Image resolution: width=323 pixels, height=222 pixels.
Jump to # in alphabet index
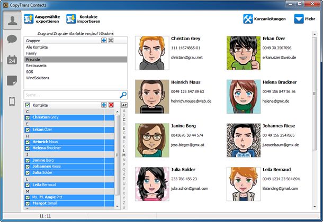pos(124,207)
